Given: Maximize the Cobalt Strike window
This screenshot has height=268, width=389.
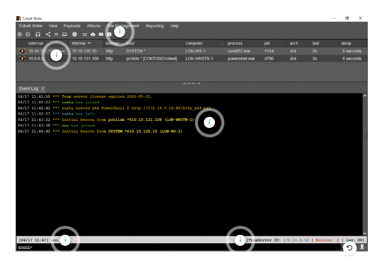Looking at the screenshot, I should click(347, 18).
